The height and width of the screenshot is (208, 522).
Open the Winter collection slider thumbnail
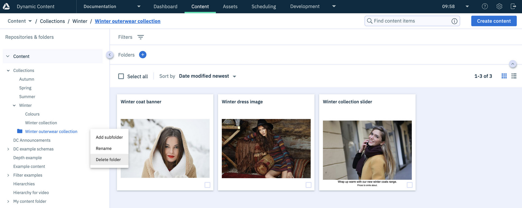pyautogui.click(x=367, y=150)
